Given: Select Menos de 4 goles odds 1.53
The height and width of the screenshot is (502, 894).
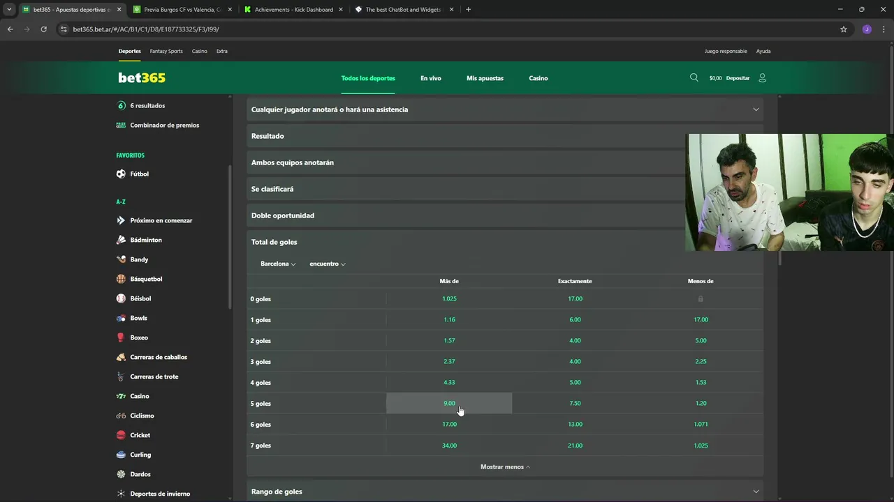Looking at the screenshot, I should (701, 382).
